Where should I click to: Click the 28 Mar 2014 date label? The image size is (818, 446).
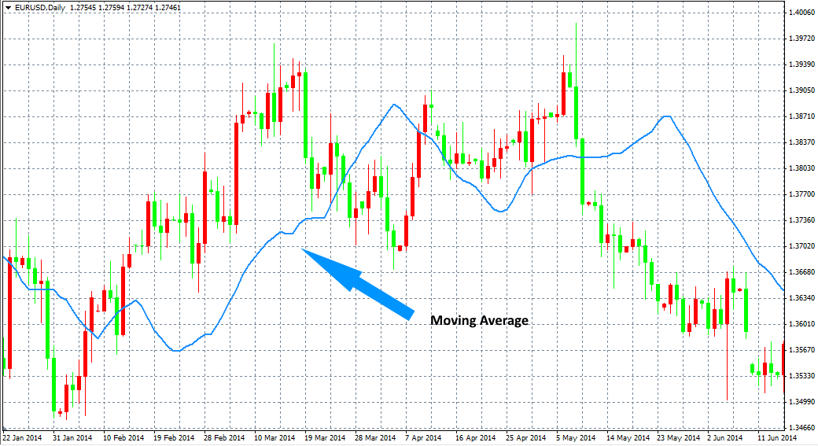[374, 437]
